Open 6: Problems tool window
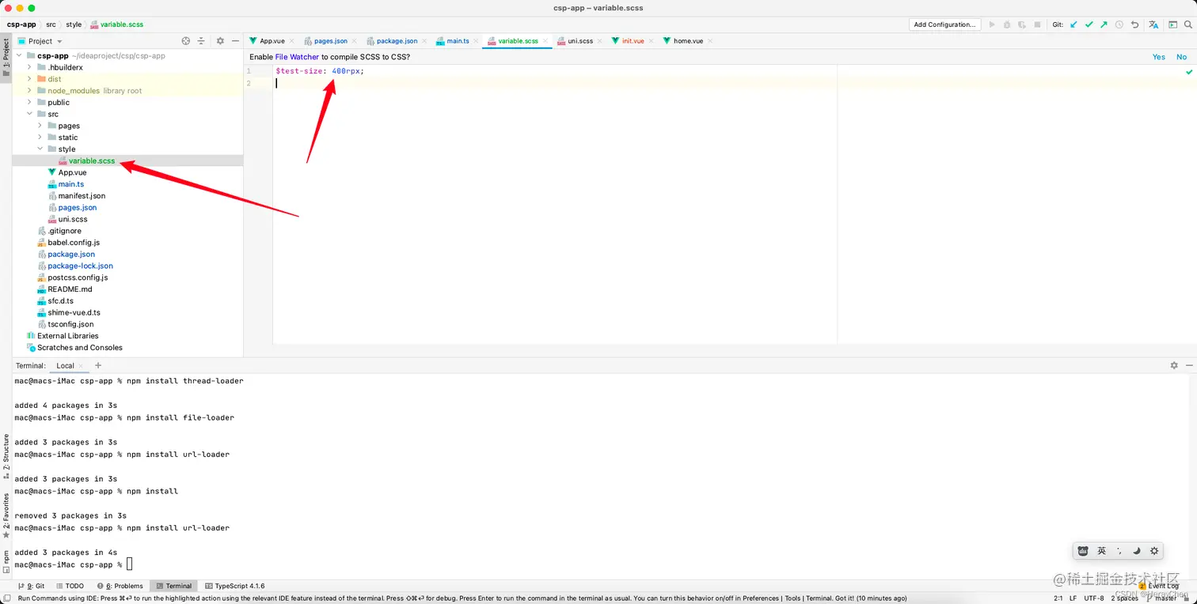Screen dimensions: 1197x604 click(120, 586)
